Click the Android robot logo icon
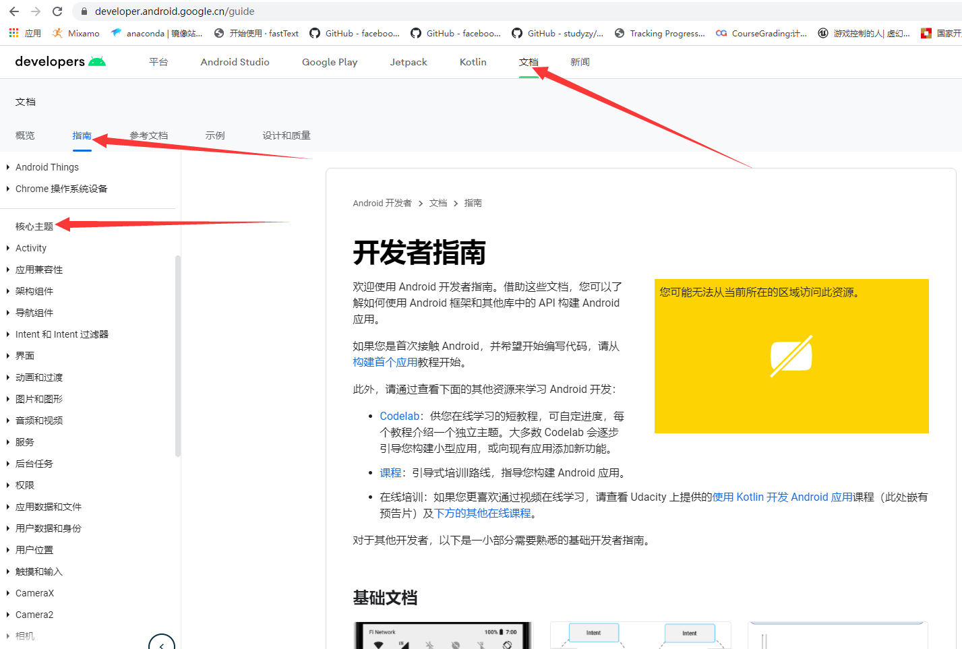Viewport: 962px width, 649px height. pos(97,62)
